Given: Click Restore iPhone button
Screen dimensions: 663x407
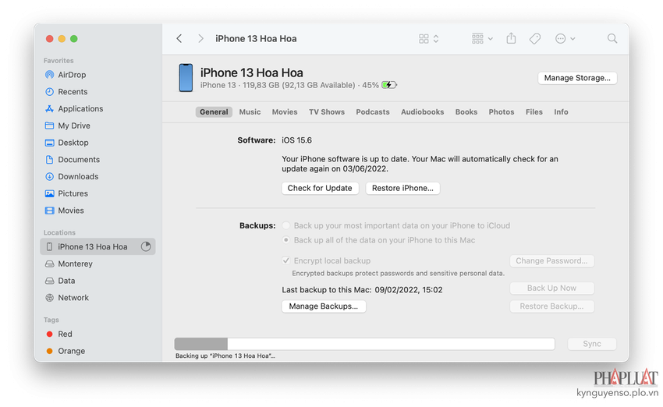Looking at the screenshot, I should point(402,188).
